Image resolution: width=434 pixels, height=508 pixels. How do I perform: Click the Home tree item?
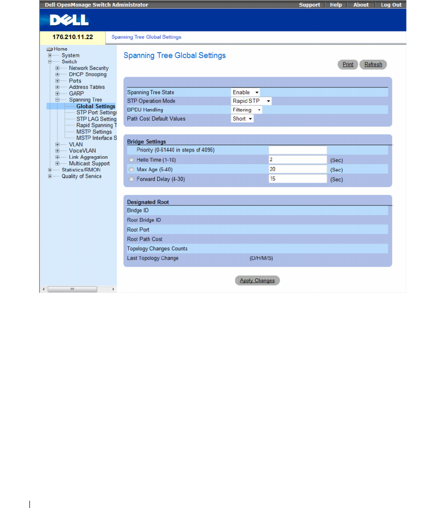point(61,49)
